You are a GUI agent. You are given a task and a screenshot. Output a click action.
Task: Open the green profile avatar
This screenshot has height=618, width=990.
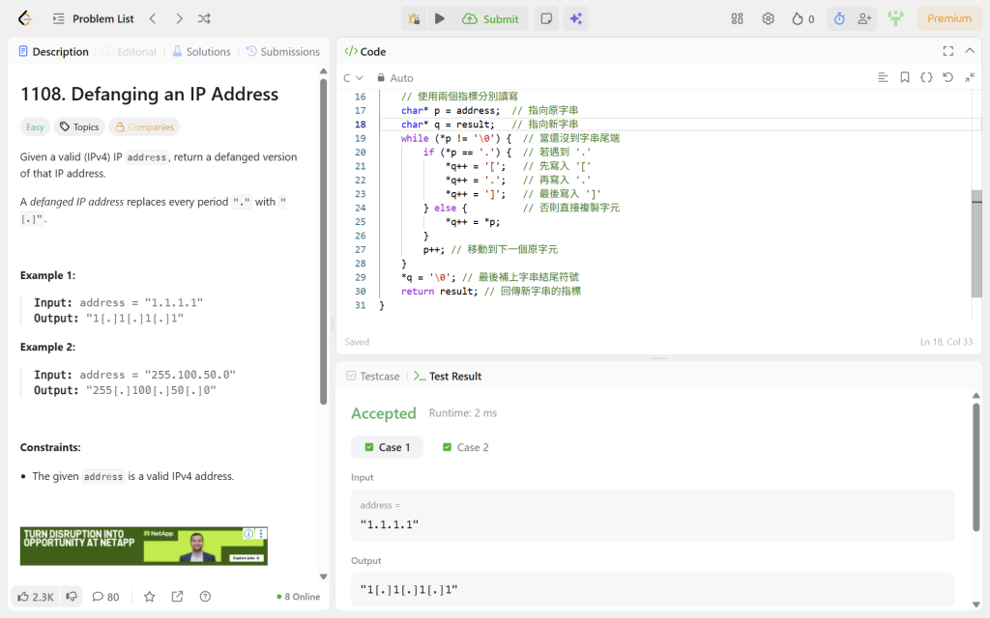coord(895,18)
